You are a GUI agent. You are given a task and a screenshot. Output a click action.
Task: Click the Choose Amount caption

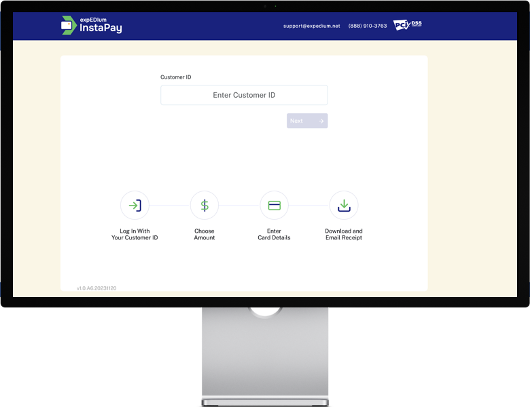205,235
